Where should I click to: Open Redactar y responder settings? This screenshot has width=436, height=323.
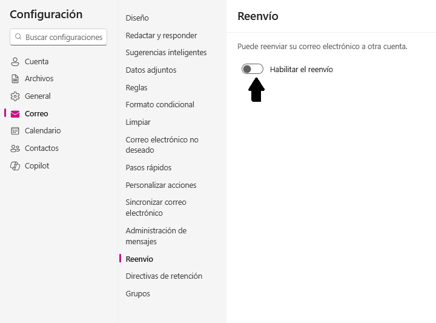click(x=161, y=35)
